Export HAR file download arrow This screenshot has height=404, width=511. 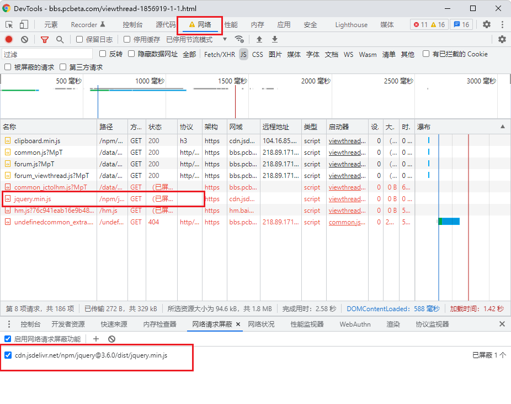click(275, 39)
